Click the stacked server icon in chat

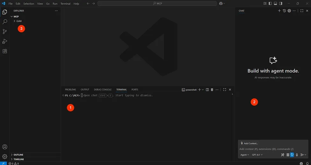coord(288,155)
